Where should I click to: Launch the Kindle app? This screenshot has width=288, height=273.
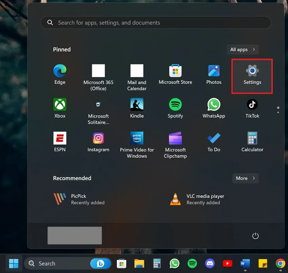click(x=137, y=108)
